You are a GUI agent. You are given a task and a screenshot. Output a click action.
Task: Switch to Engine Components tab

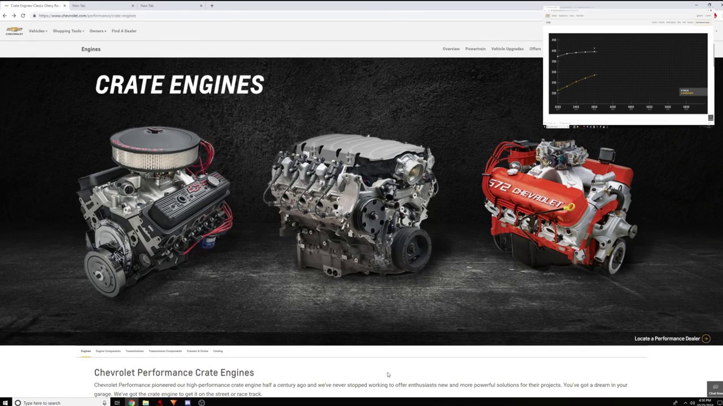pos(108,351)
